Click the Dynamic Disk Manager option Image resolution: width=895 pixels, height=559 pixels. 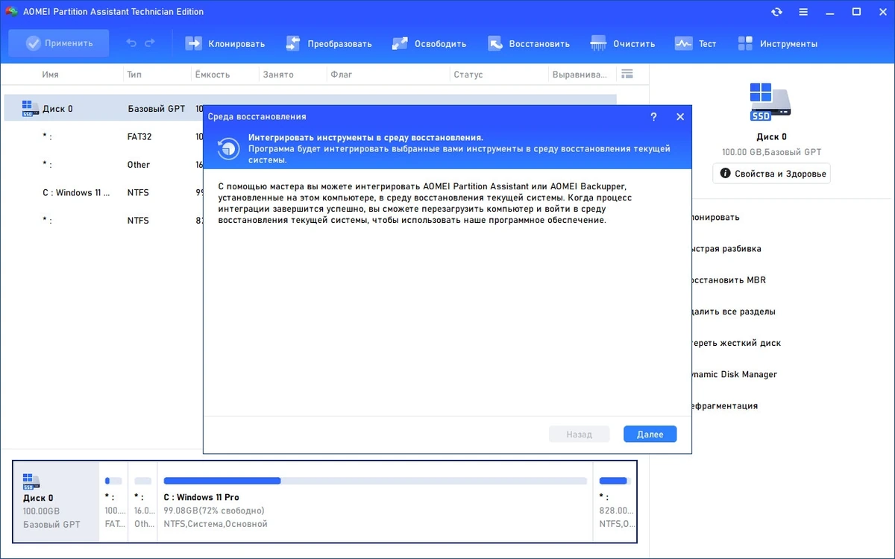pyautogui.click(x=733, y=374)
